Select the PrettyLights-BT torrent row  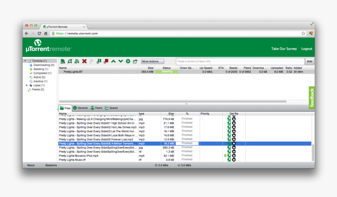coord(187,72)
